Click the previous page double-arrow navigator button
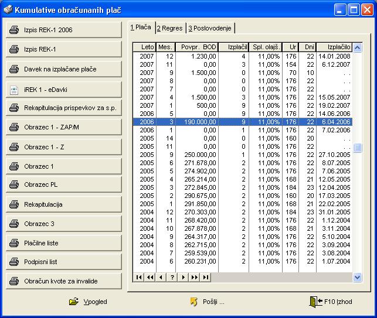 pos(150,277)
